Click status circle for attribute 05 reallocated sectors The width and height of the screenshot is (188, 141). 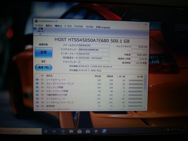[37, 95]
